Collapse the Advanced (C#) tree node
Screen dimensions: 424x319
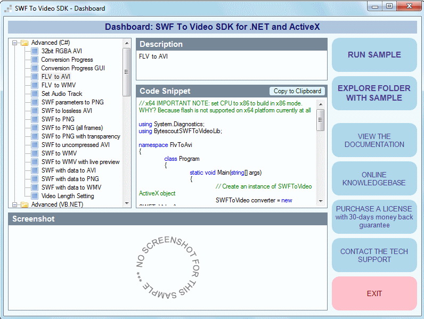click(15, 43)
